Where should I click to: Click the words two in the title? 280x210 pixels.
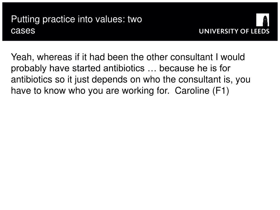tap(135, 19)
